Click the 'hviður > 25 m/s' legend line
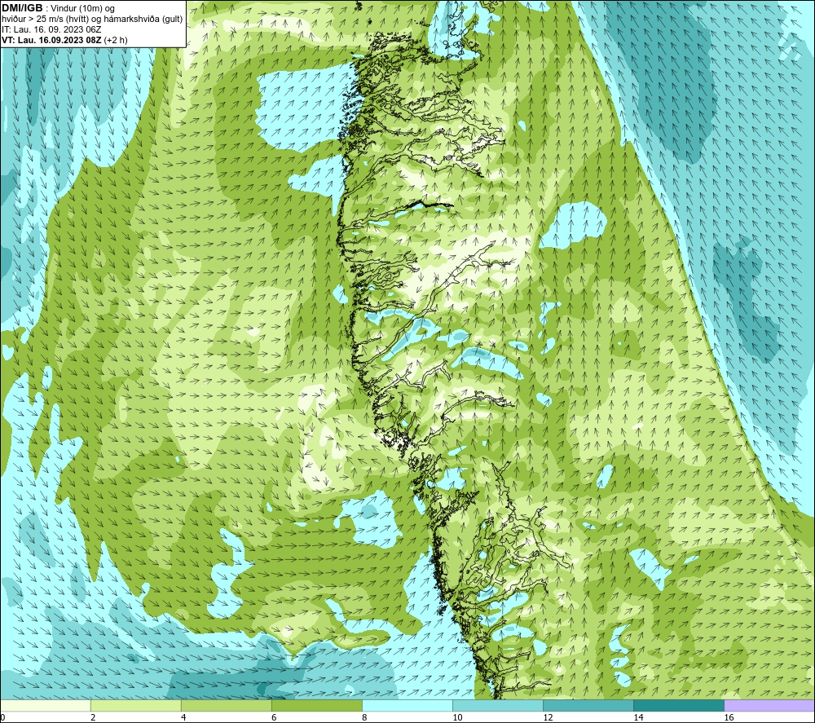 [x=92, y=20]
